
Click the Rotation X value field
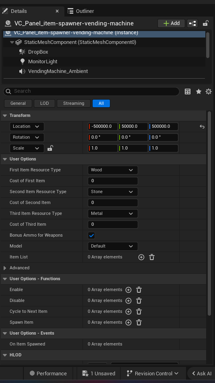tap(103, 137)
